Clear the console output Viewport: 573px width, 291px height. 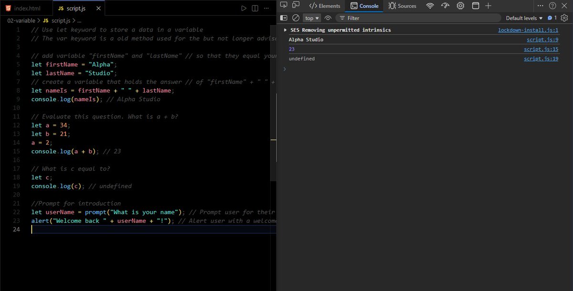click(x=296, y=18)
